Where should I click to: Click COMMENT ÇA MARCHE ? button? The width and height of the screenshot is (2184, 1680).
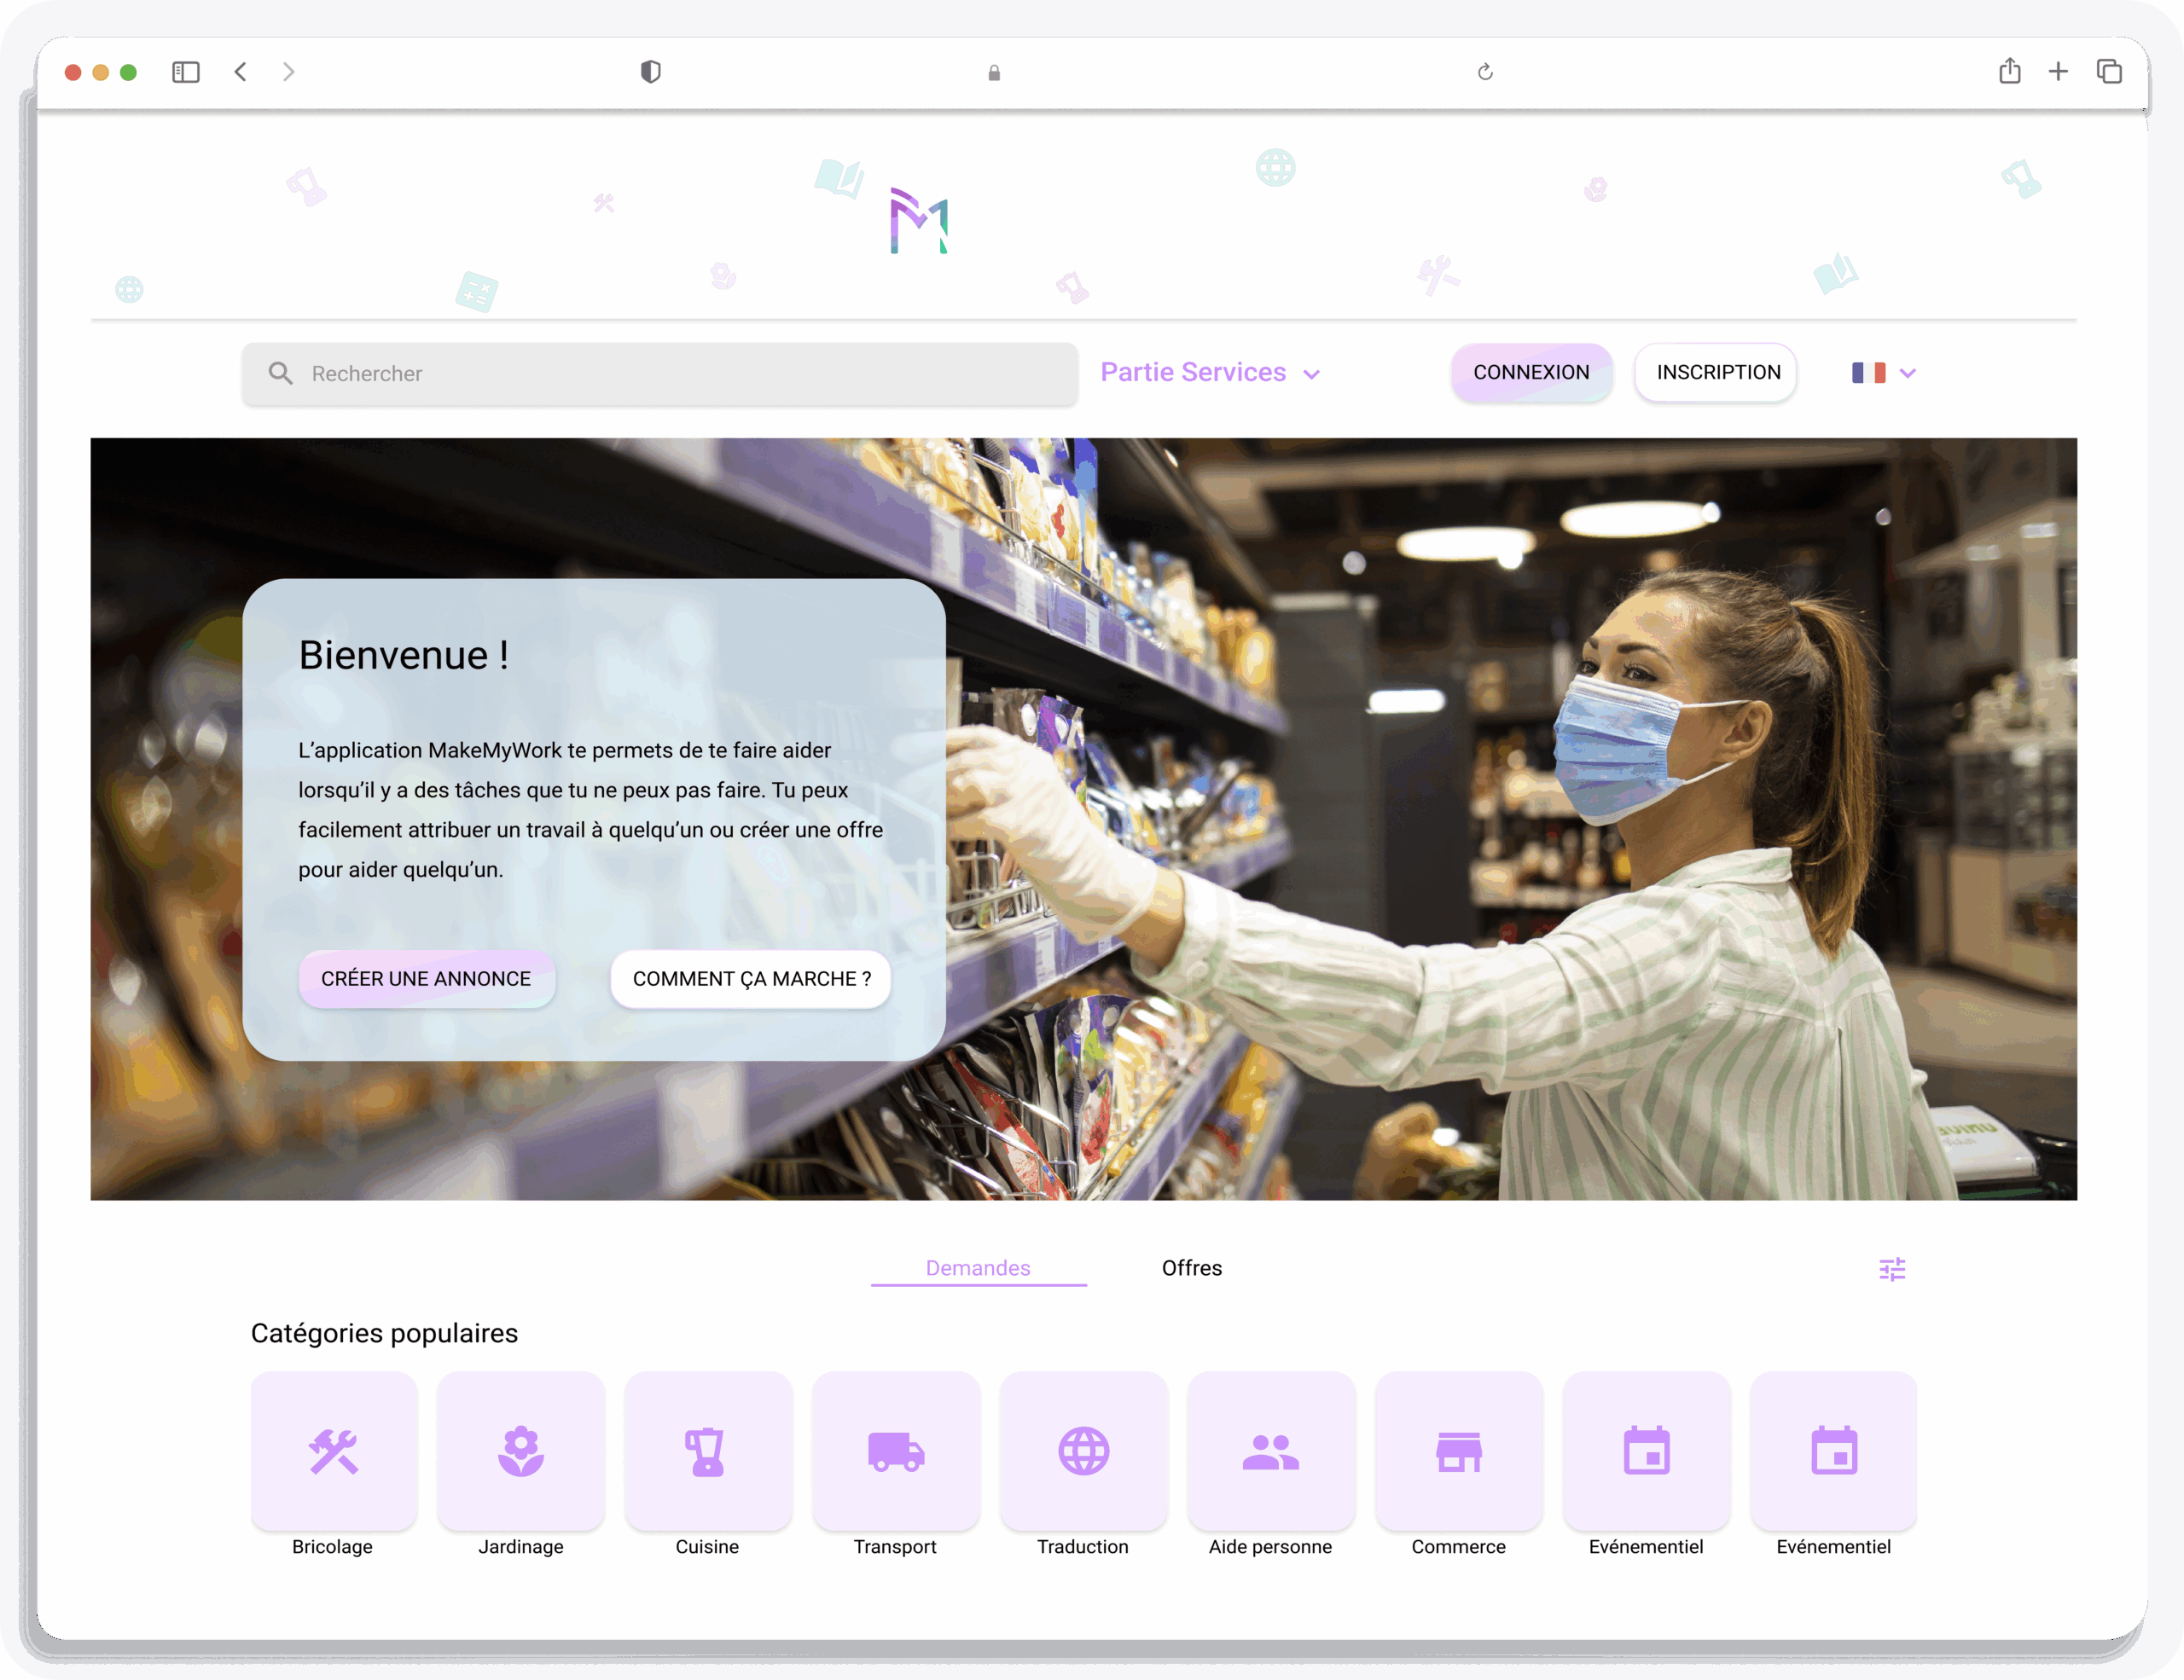(x=751, y=979)
